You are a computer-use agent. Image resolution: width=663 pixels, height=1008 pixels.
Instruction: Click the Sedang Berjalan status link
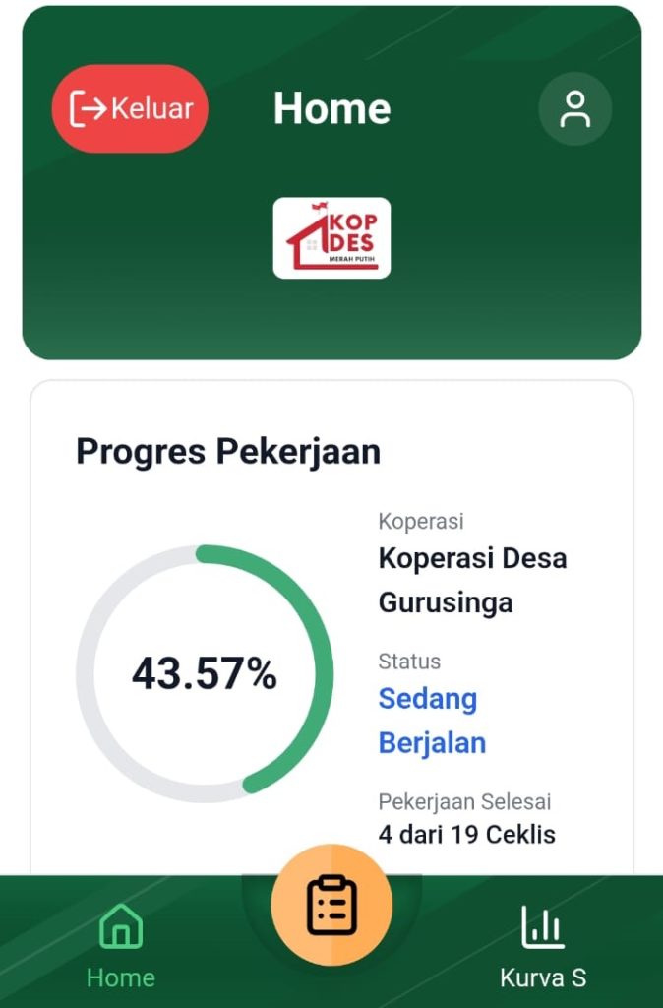point(431,721)
